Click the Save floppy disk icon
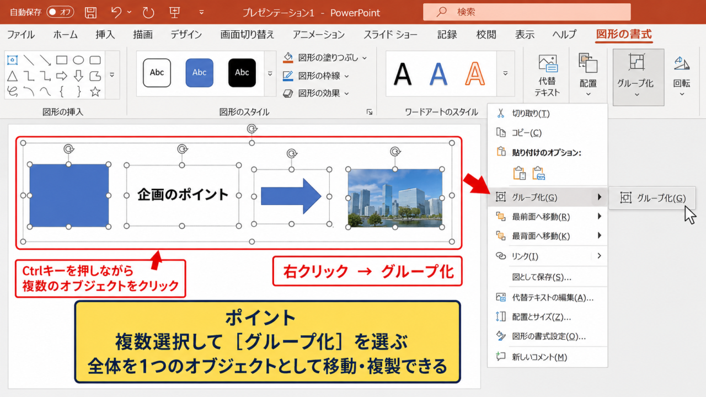Image resolution: width=706 pixels, height=397 pixels. tap(91, 12)
